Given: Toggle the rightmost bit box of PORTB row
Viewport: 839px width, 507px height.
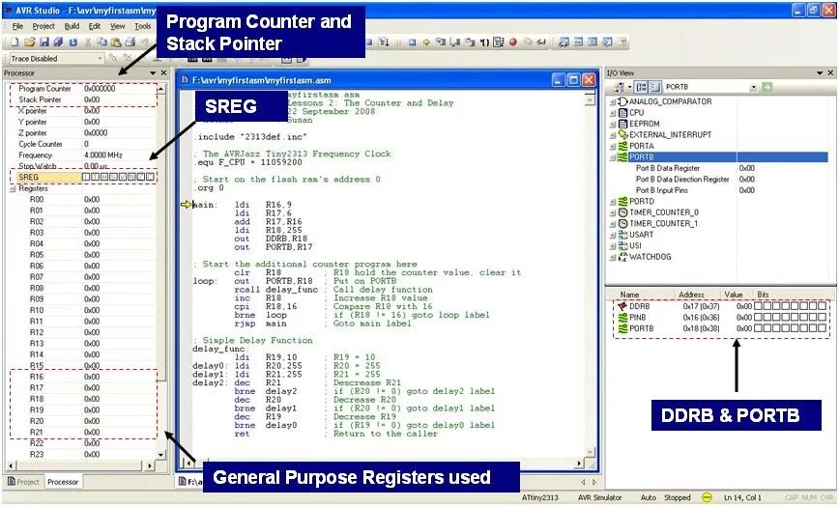Looking at the screenshot, I should point(822,328).
